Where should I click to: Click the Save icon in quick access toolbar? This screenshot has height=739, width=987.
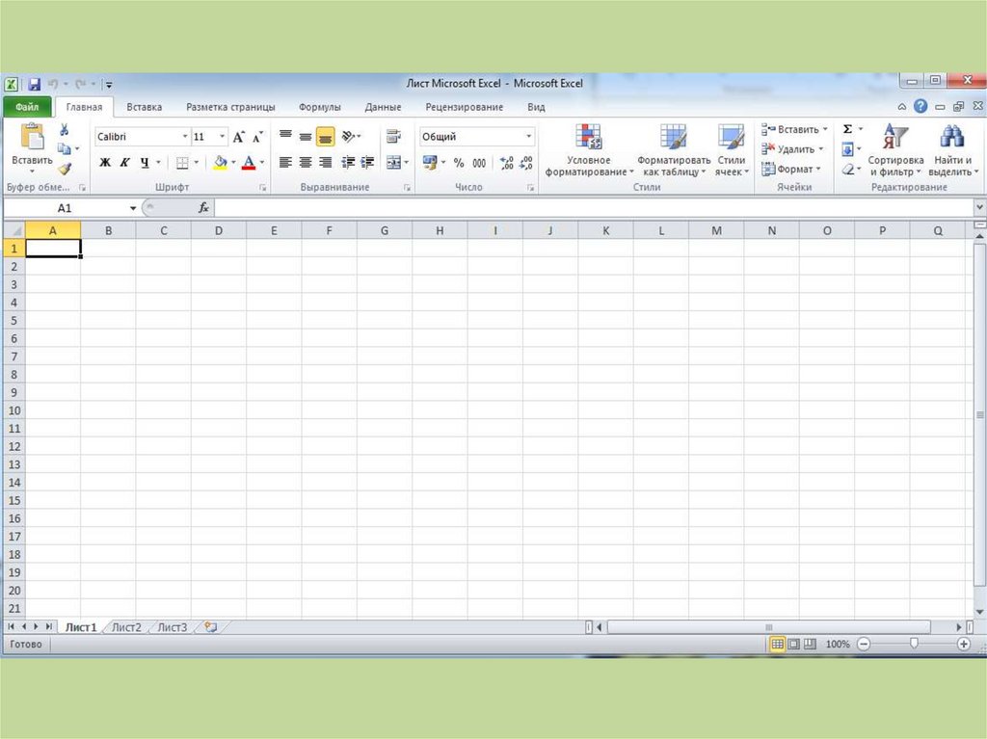point(34,84)
